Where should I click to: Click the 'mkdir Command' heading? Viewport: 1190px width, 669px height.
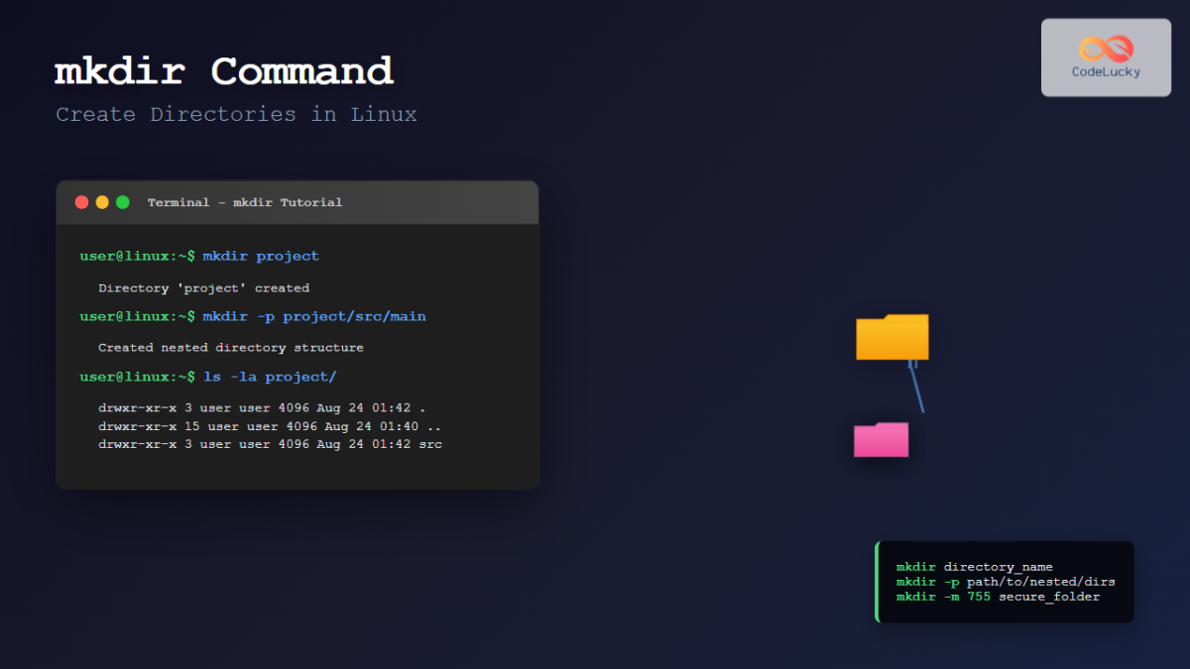pos(223,69)
